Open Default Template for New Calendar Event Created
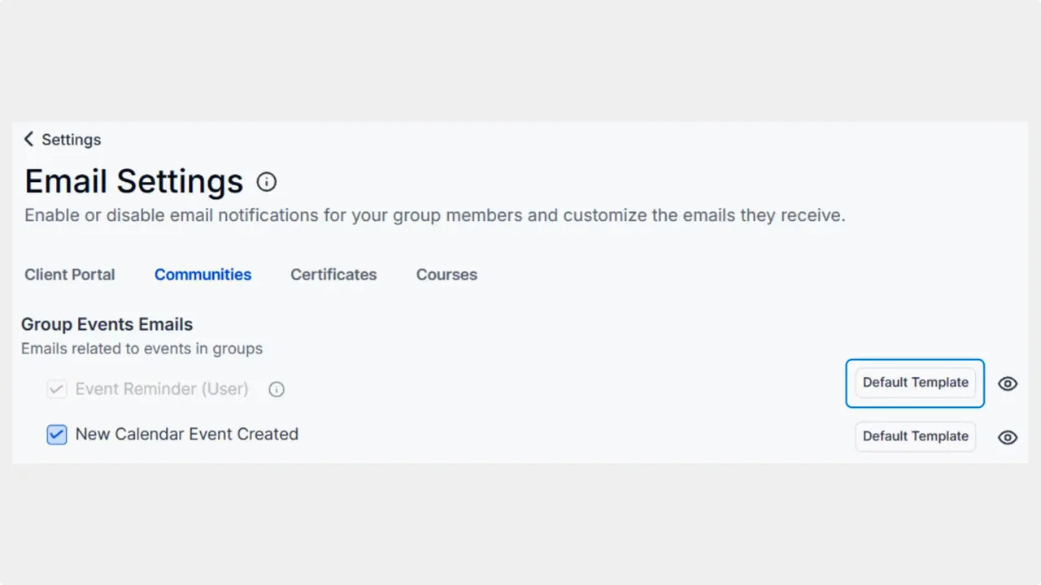The height and width of the screenshot is (585, 1041). pyautogui.click(x=915, y=436)
